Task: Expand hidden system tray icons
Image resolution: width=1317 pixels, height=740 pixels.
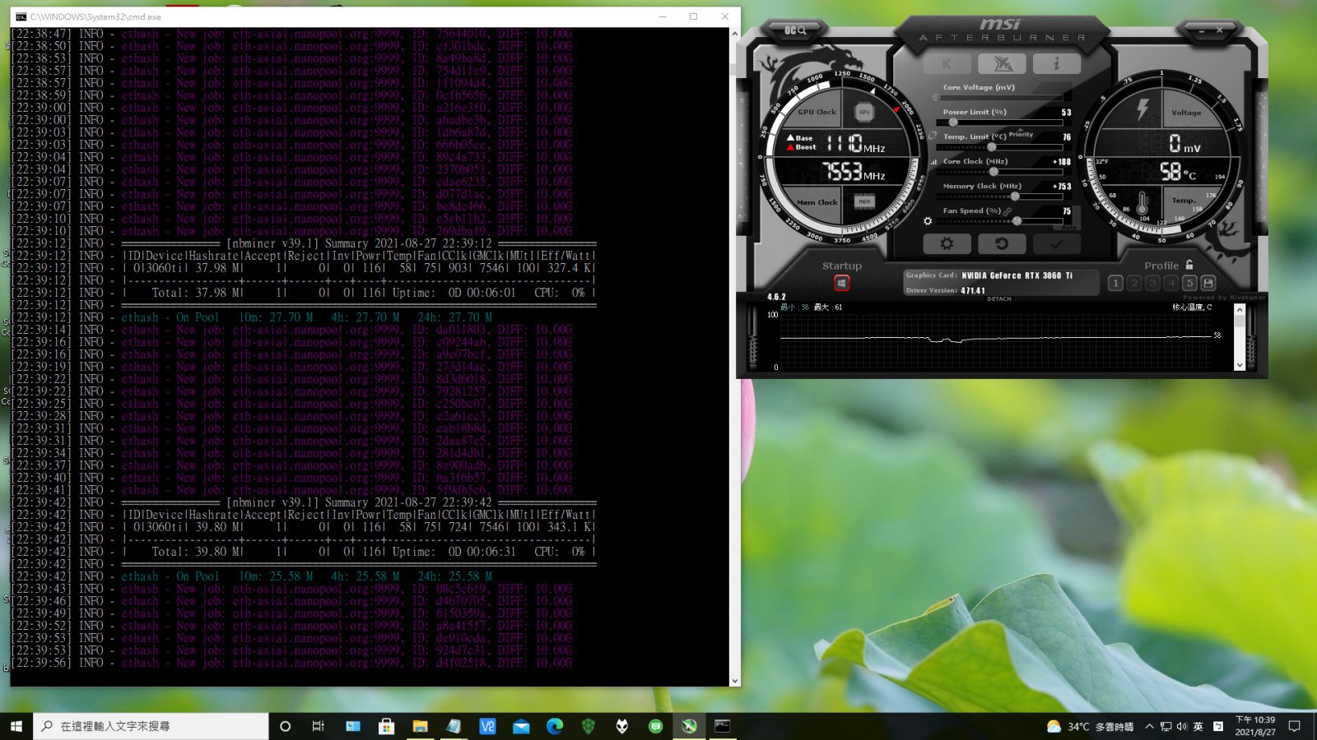Action: tap(1149, 727)
